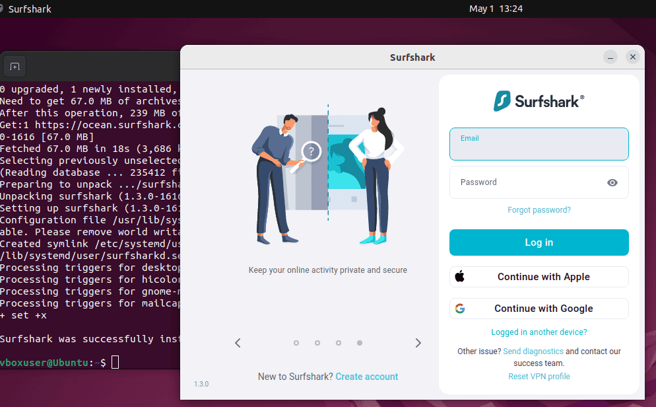Click the Password input field
The height and width of the screenshot is (407, 656).
(539, 182)
